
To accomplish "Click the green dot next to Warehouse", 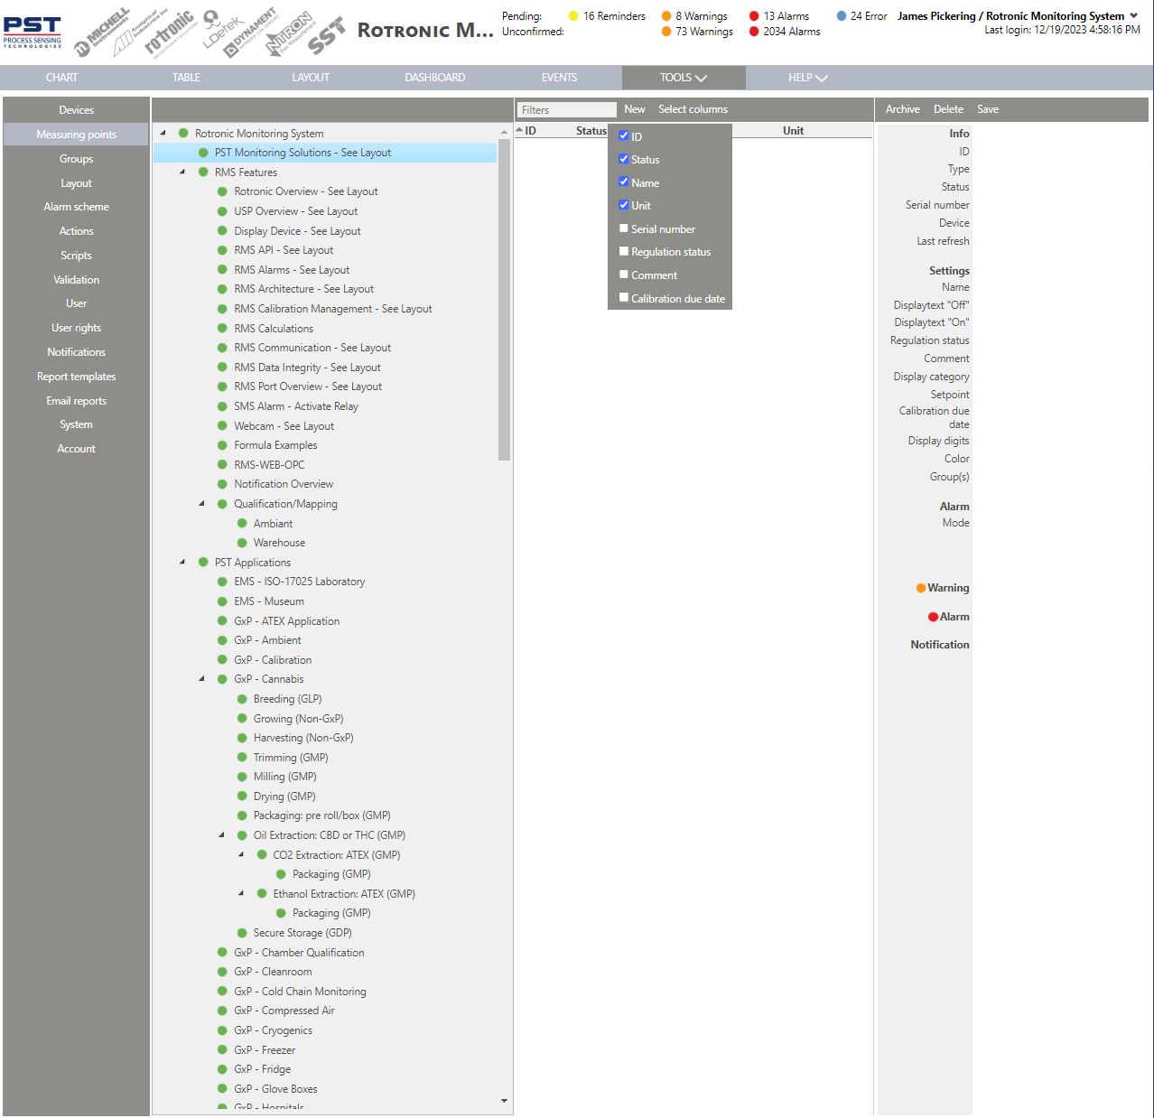I will [242, 543].
